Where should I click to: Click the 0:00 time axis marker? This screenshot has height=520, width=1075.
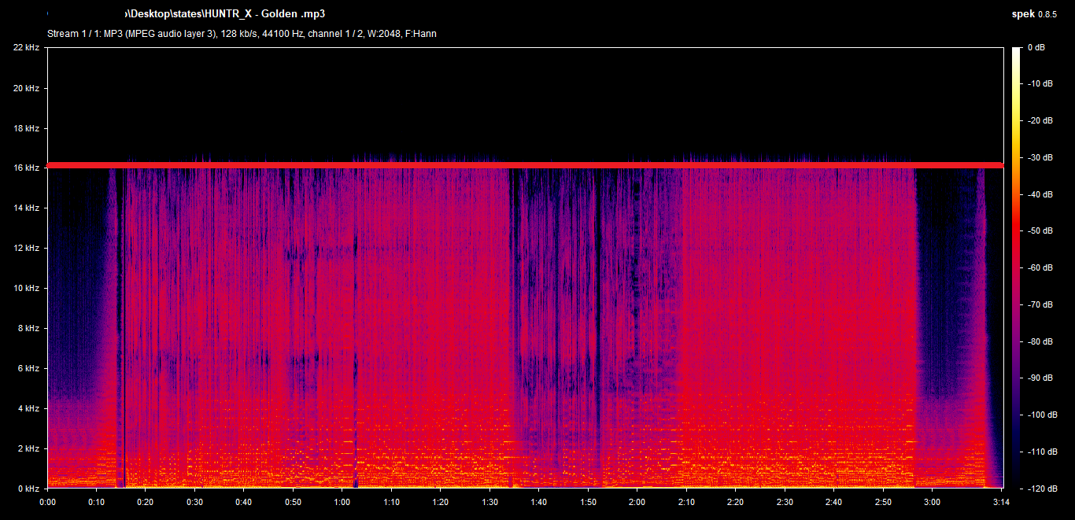click(47, 502)
